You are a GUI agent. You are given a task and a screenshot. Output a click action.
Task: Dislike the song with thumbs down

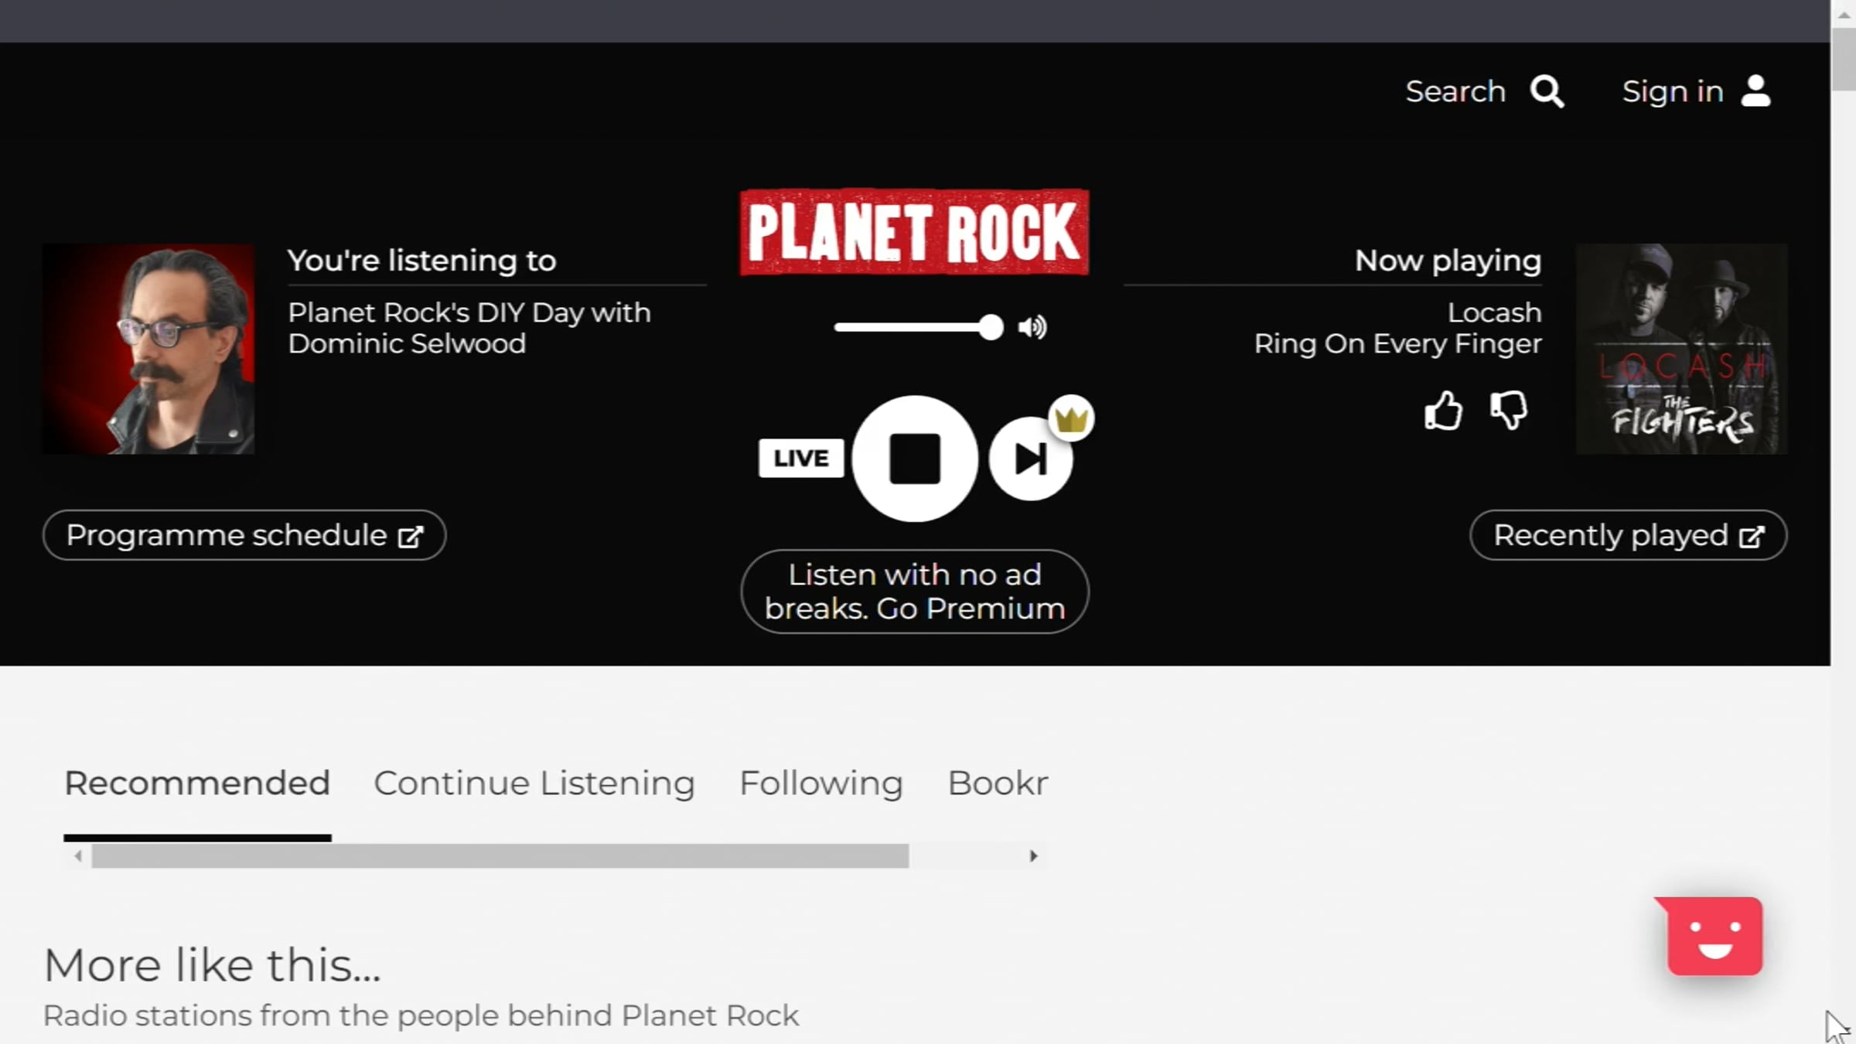pos(1508,410)
